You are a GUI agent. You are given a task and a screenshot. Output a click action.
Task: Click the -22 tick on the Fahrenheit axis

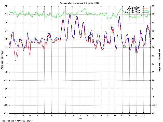[154, 113]
